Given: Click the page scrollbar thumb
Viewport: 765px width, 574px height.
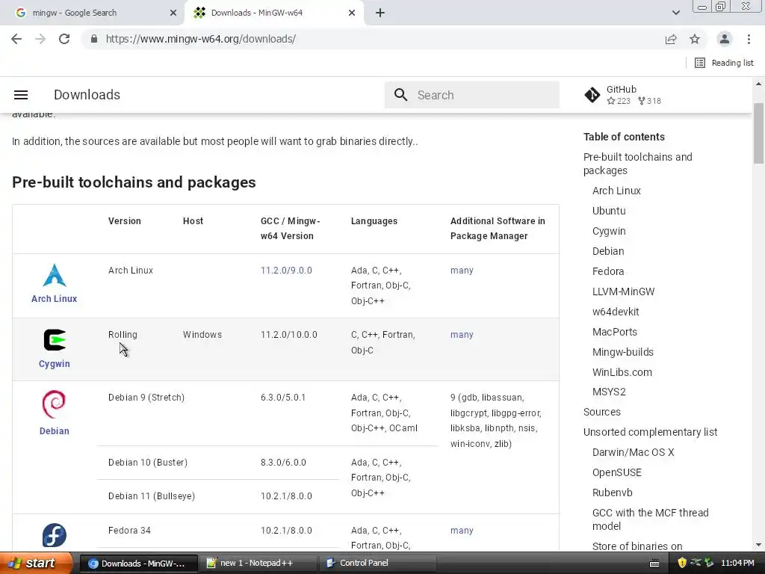Looking at the screenshot, I should [759, 133].
